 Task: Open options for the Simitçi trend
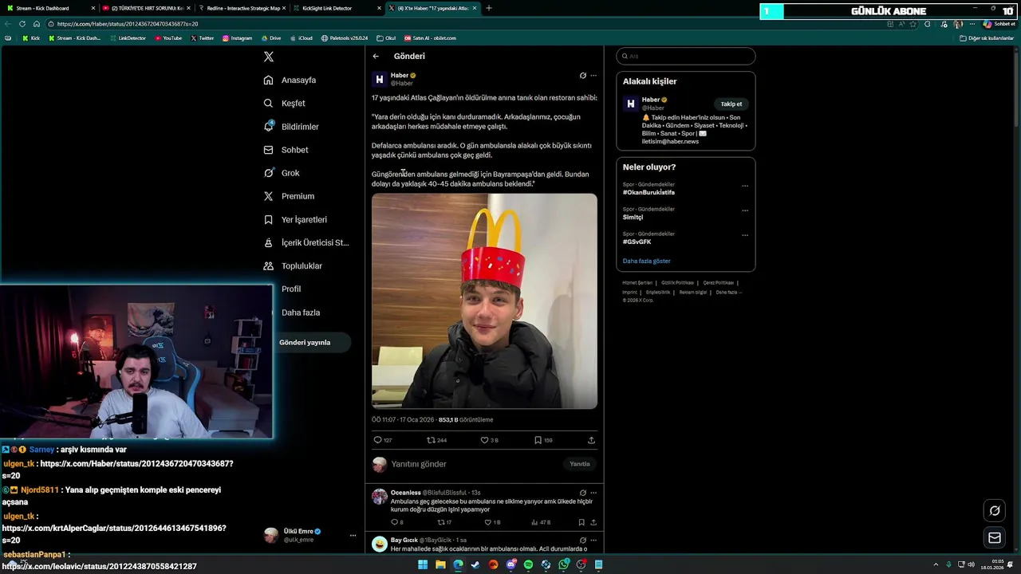[745, 210]
